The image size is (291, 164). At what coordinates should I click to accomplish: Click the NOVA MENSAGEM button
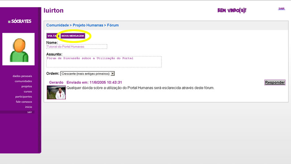(x=73, y=36)
